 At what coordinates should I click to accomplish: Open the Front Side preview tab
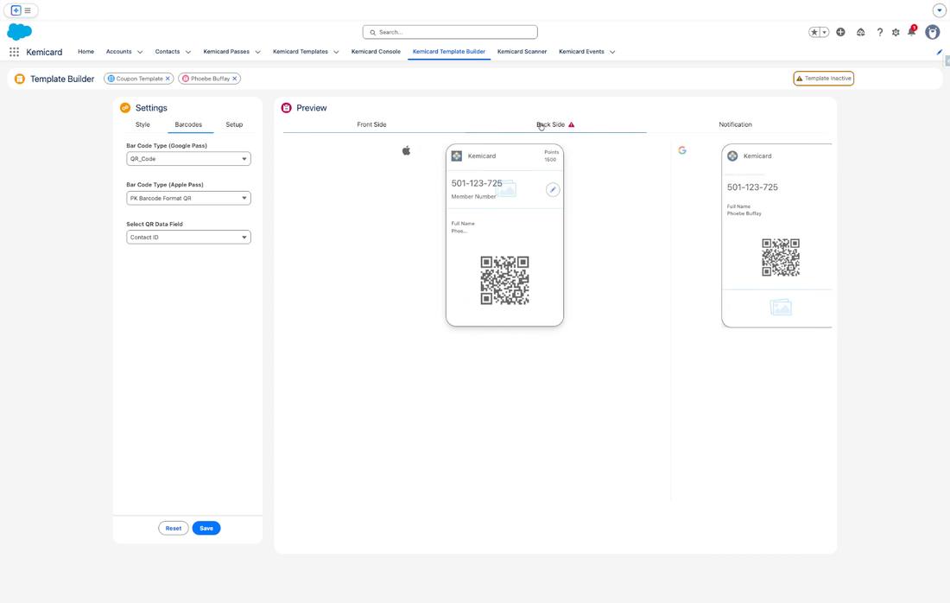click(371, 124)
